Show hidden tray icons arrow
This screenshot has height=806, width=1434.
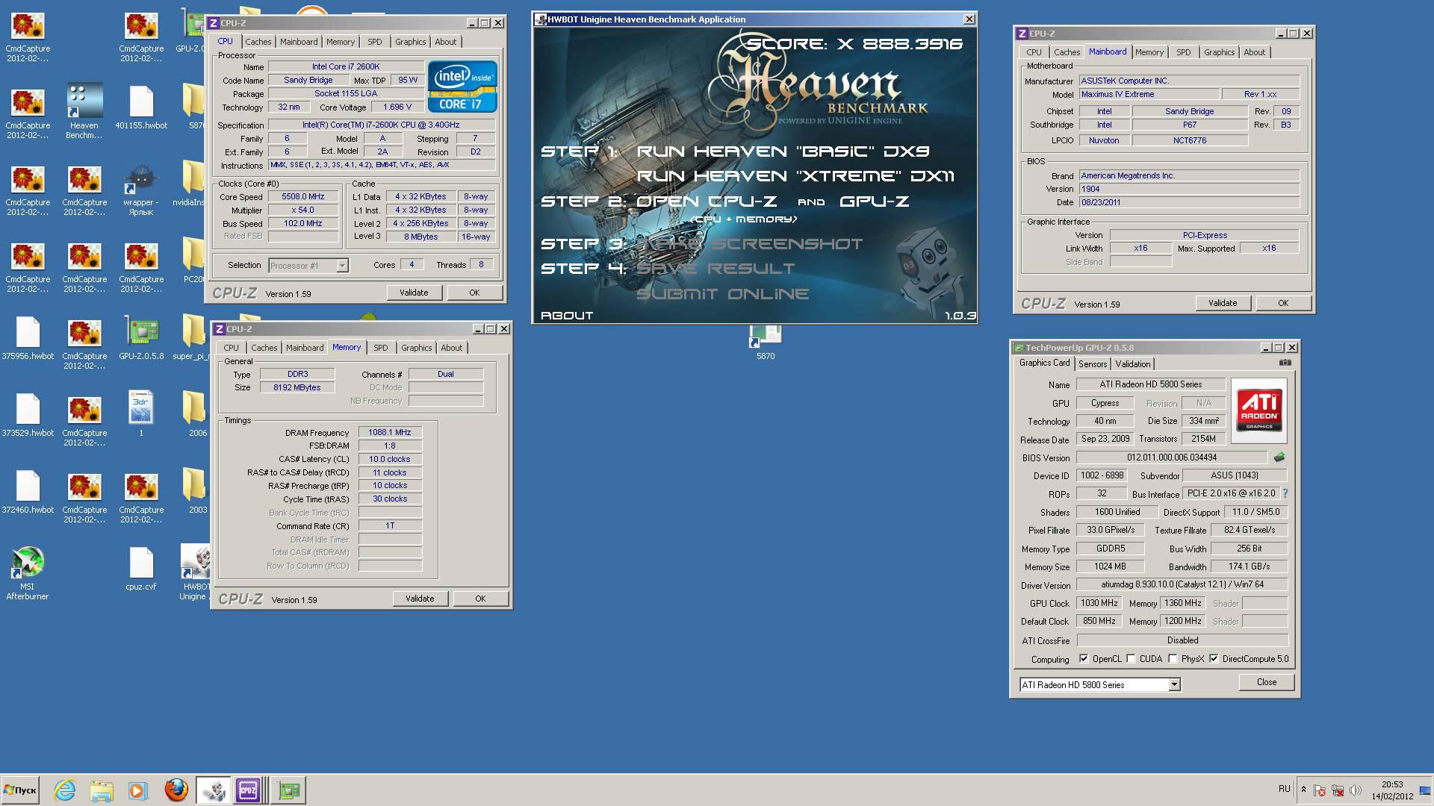pos(1303,790)
